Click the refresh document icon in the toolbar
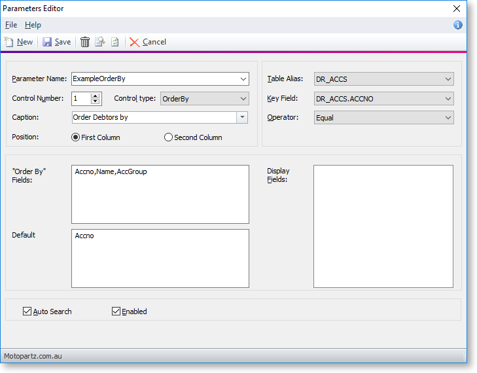Viewport: 477px width, 373px height. 115,42
